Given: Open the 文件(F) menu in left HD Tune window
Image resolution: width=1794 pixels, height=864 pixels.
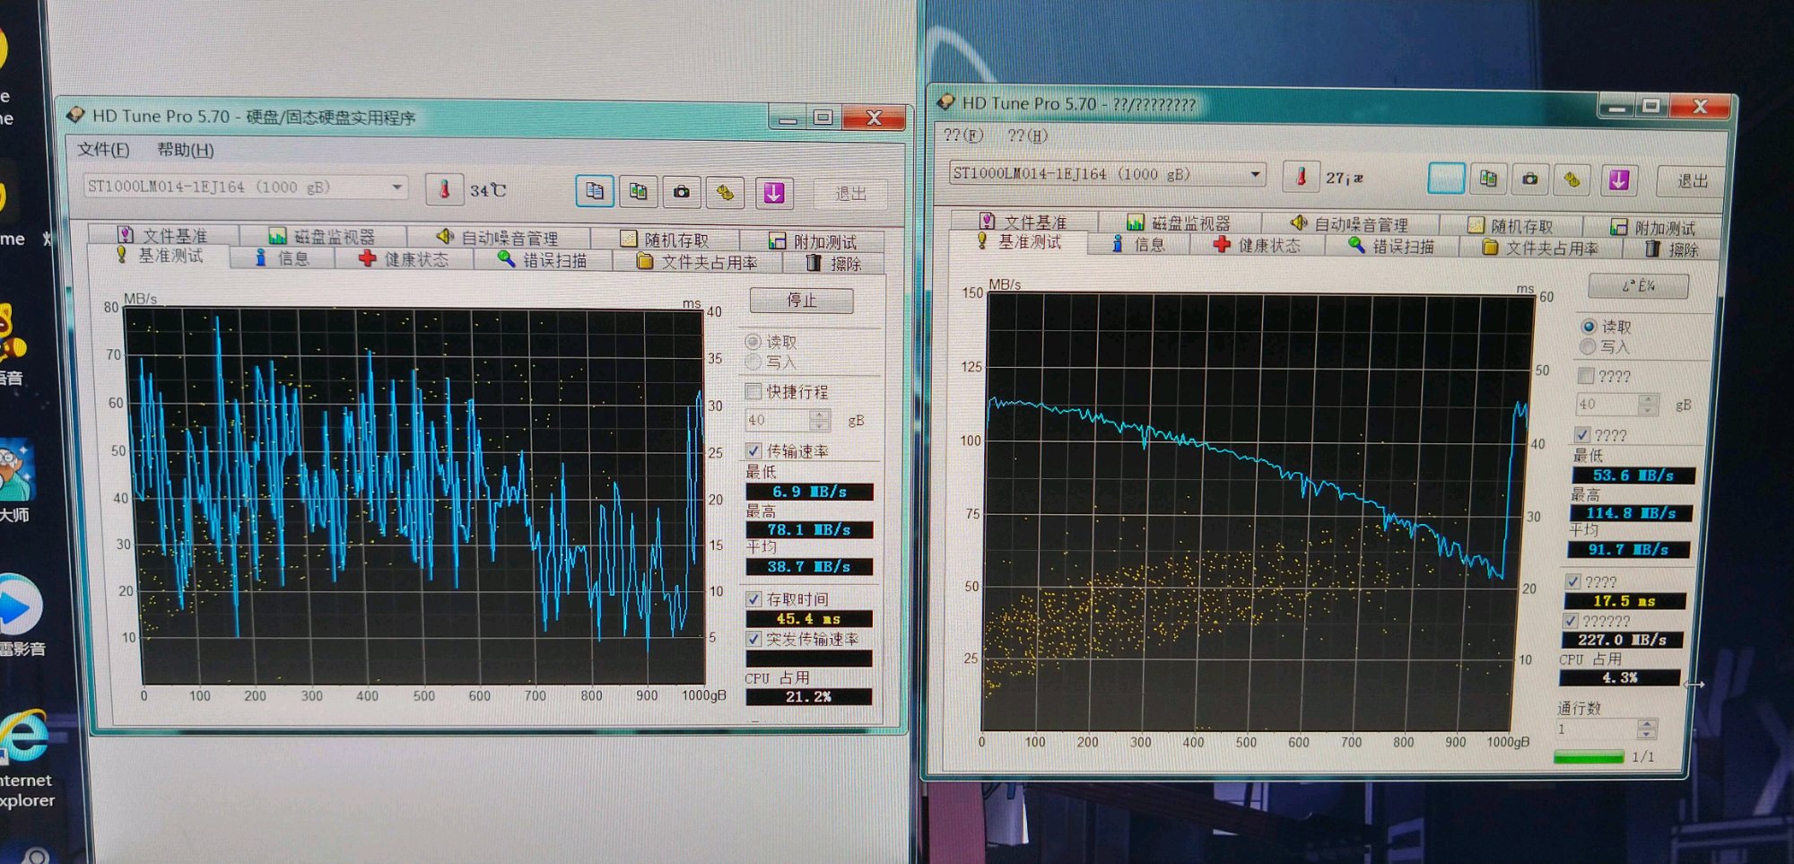Looking at the screenshot, I should 103,149.
